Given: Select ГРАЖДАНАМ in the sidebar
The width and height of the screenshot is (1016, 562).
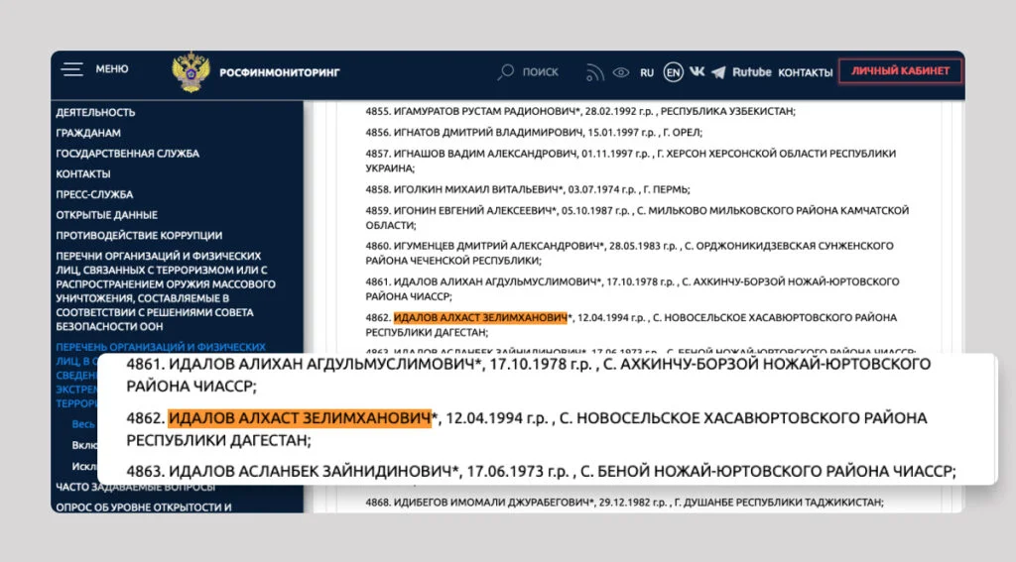Looking at the screenshot, I should coord(88,133).
